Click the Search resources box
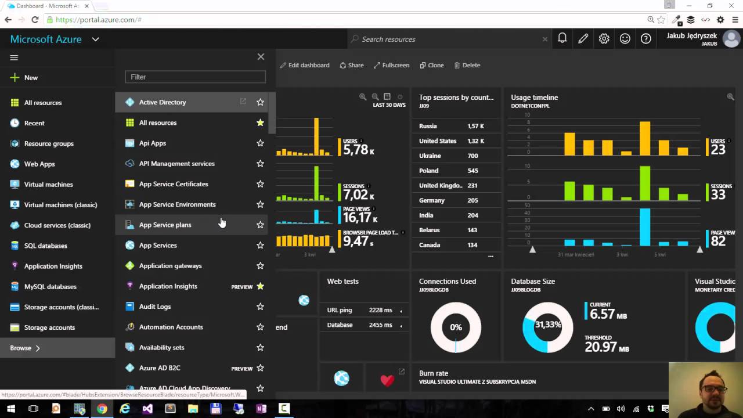Image resolution: width=743 pixels, height=418 pixels. click(449, 39)
